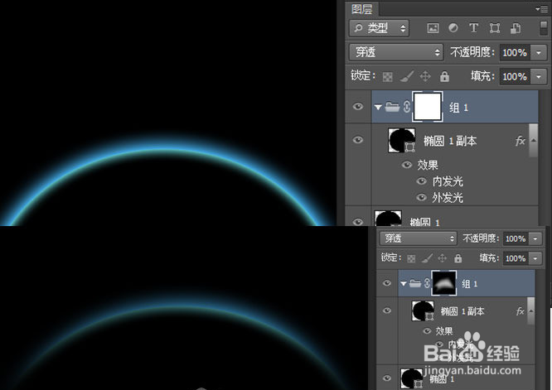The image size is (552, 390).
Task: Lock image pixels brush icon in lower panel
Action: 427,258
